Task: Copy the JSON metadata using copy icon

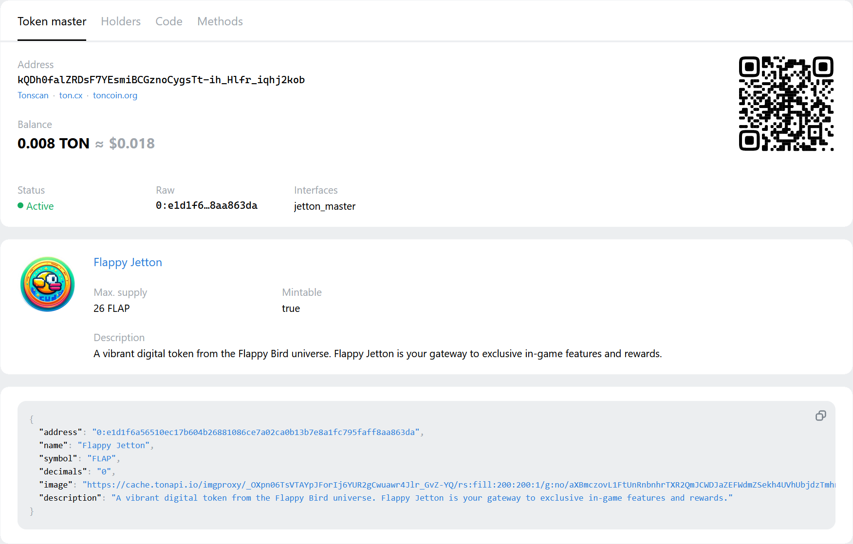Action: (x=820, y=416)
